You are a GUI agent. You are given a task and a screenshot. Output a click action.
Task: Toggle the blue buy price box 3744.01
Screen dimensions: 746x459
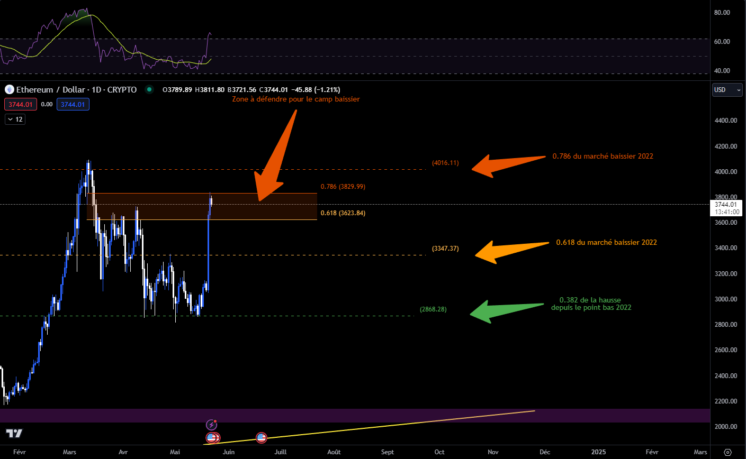73,104
